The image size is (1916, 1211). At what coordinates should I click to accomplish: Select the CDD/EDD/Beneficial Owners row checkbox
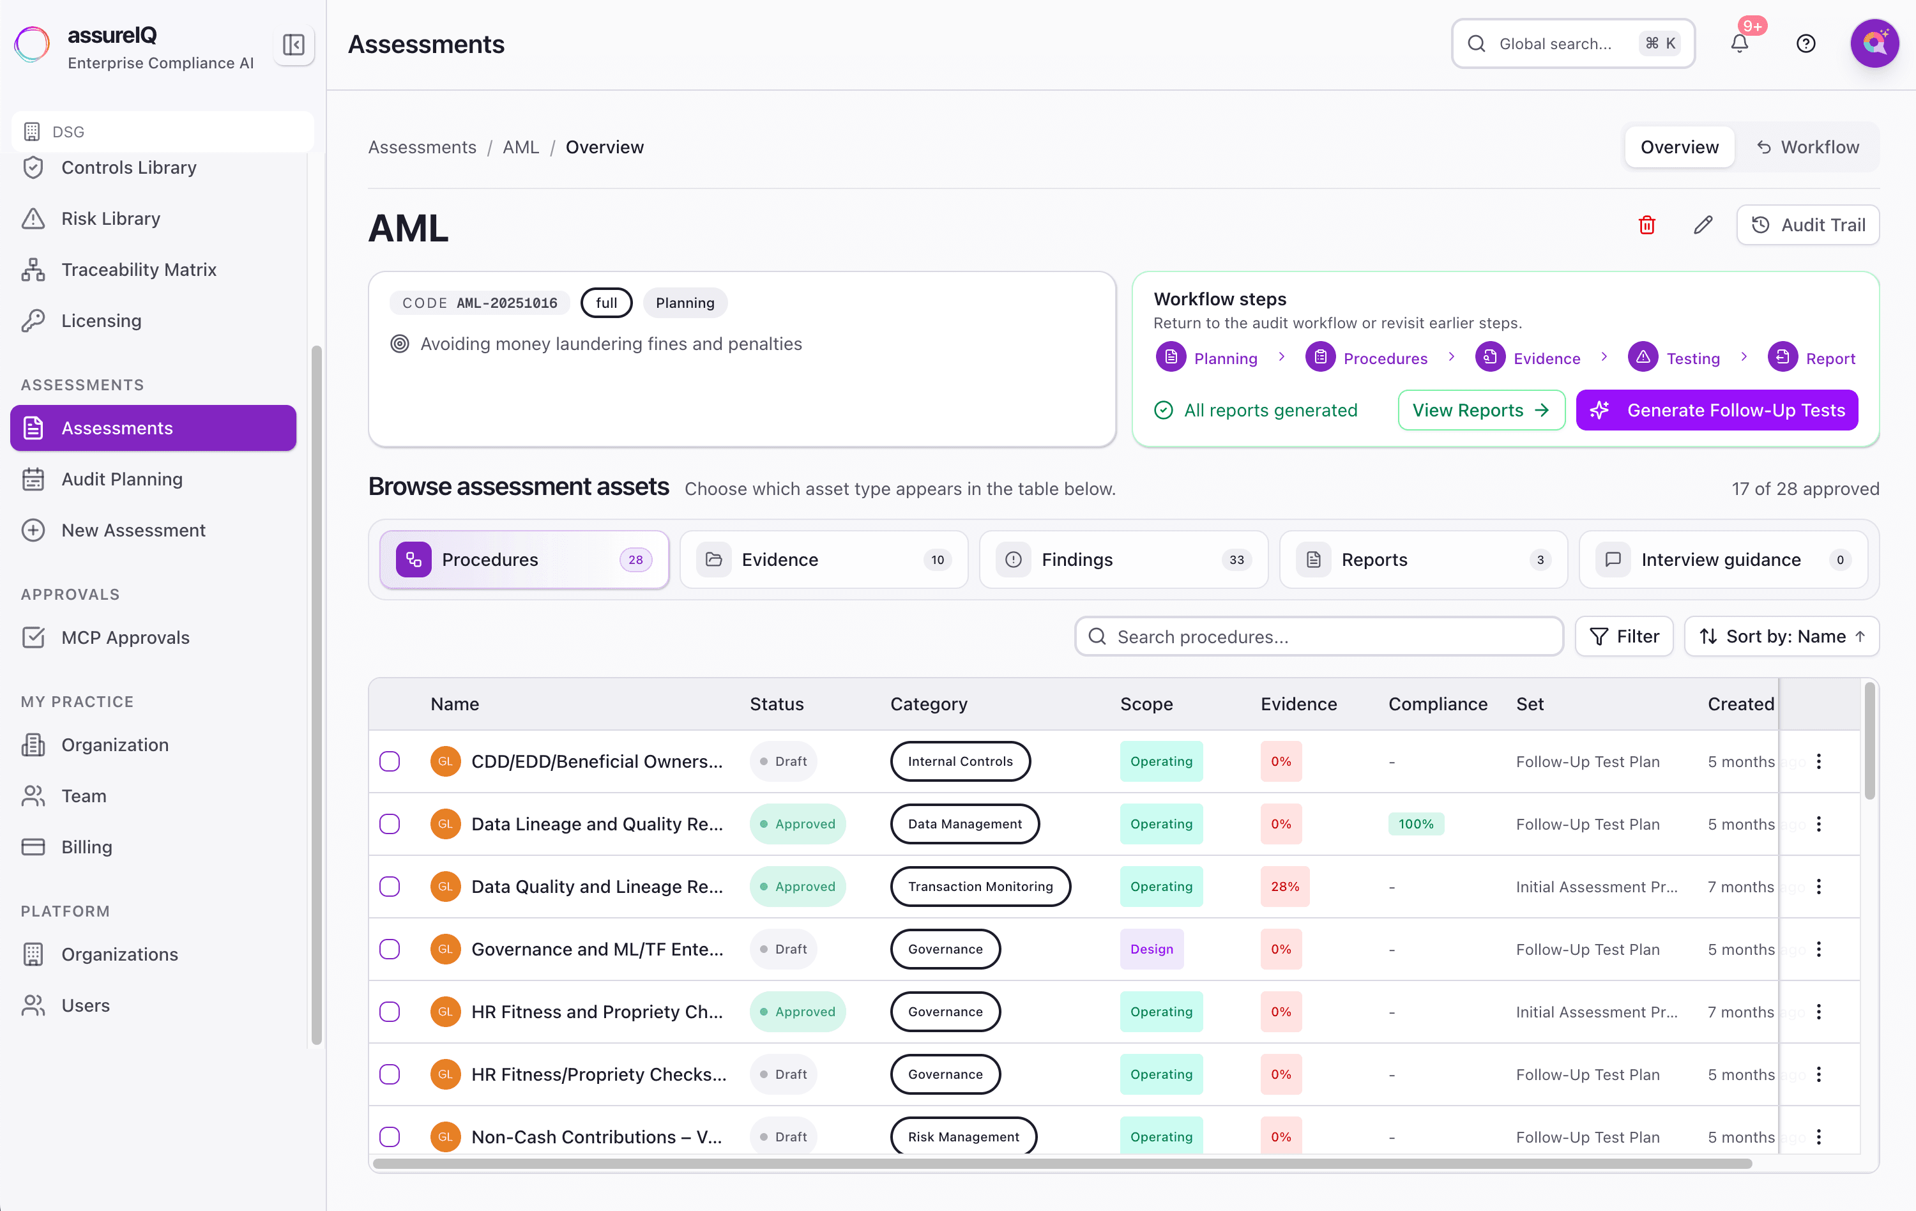(x=389, y=761)
